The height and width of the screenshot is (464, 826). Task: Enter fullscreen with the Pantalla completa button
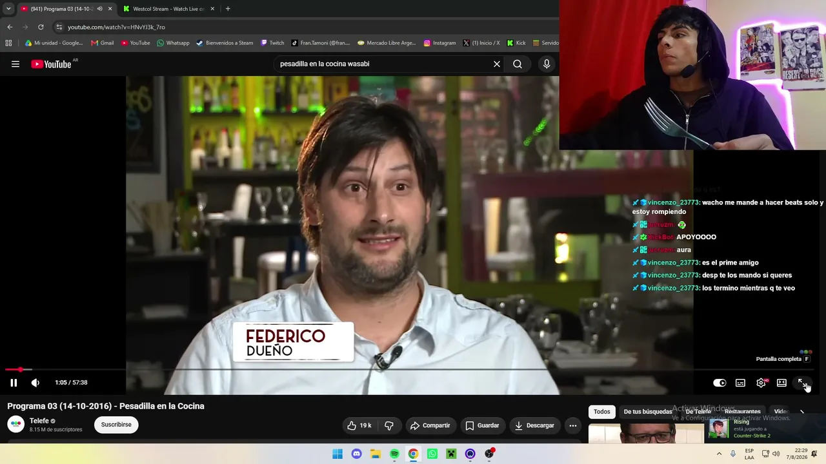pyautogui.click(x=802, y=383)
